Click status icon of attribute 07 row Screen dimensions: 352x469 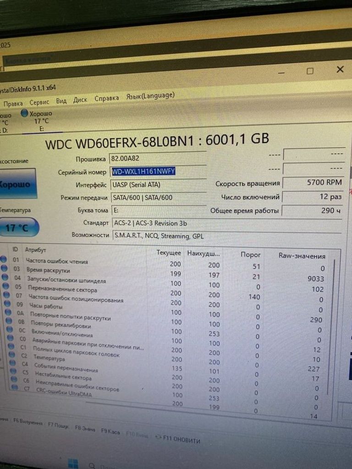(6, 295)
